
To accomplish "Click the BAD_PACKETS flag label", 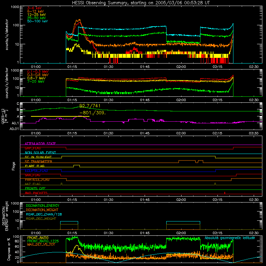I will point(36,193).
